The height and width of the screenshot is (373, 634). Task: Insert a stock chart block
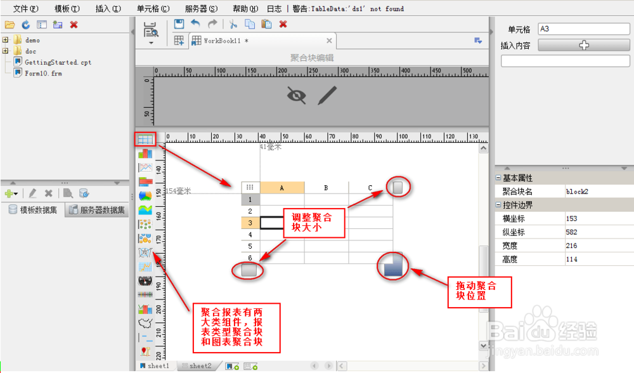pyautogui.click(x=145, y=266)
